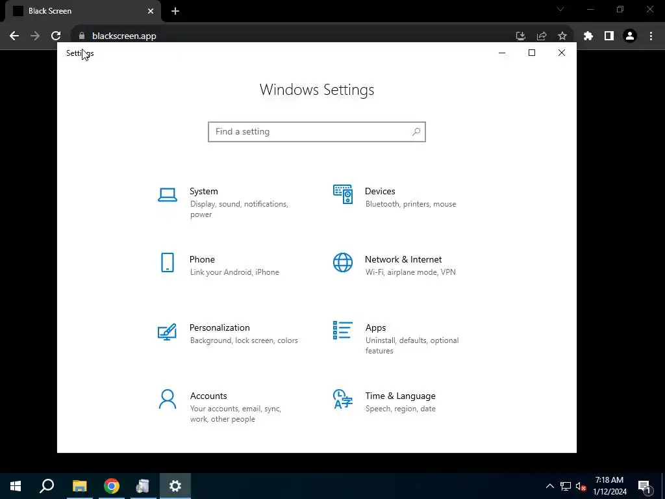
Task: Open Network & Internet by its title
Action: click(403, 259)
